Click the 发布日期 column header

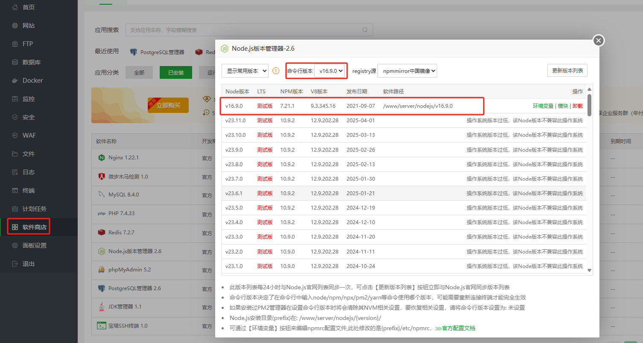click(357, 92)
